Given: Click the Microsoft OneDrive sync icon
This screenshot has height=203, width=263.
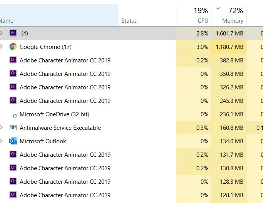Looking at the screenshot, I should coord(15,116).
